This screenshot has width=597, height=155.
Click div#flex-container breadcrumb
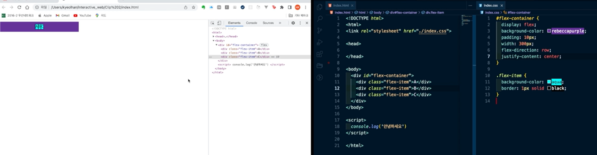coord(401,12)
